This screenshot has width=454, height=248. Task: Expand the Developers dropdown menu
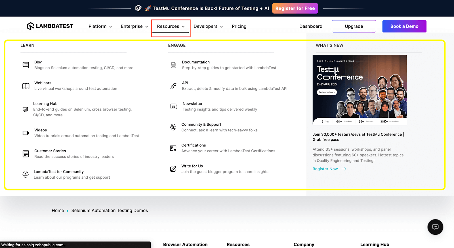click(208, 26)
